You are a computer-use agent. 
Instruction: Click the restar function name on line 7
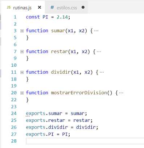[59, 52]
